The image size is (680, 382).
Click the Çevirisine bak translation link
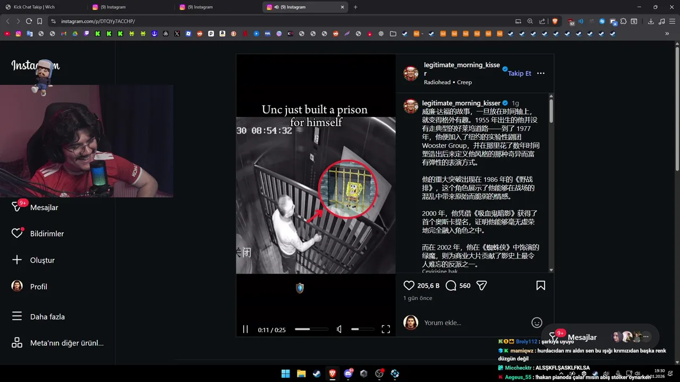(x=440, y=271)
